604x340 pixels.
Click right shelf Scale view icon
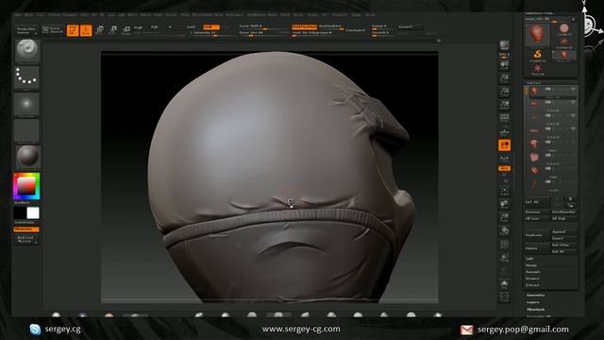(504, 217)
